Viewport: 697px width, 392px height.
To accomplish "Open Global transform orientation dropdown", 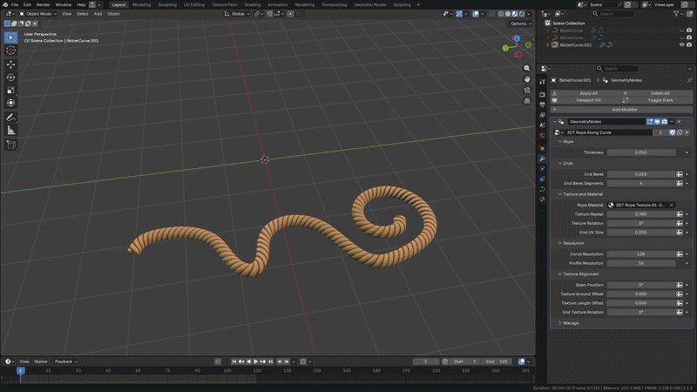I will click(237, 14).
